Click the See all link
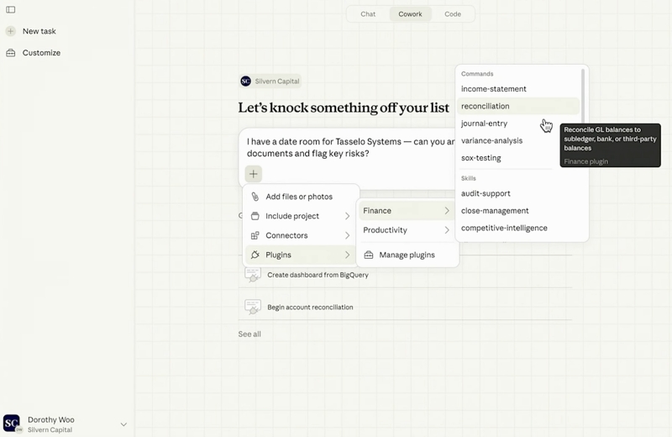The width and height of the screenshot is (672, 437). tap(249, 334)
